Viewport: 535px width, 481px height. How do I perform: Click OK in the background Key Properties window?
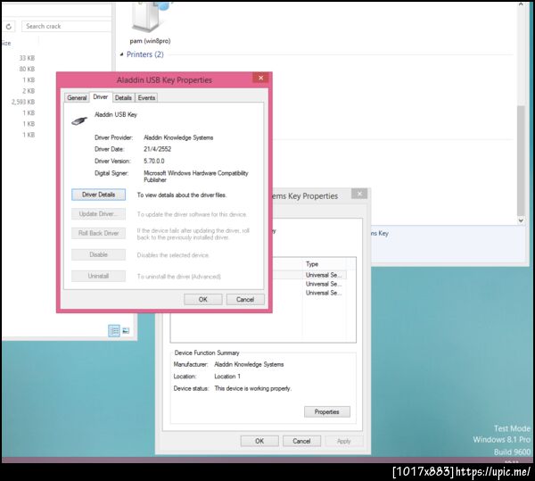click(259, 441)
